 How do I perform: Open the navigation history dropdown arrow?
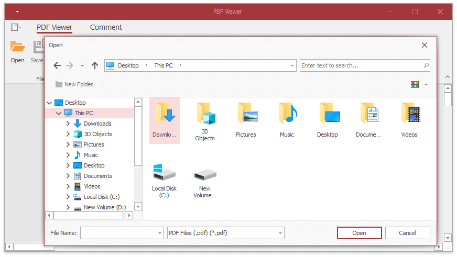tap(82, 66)
